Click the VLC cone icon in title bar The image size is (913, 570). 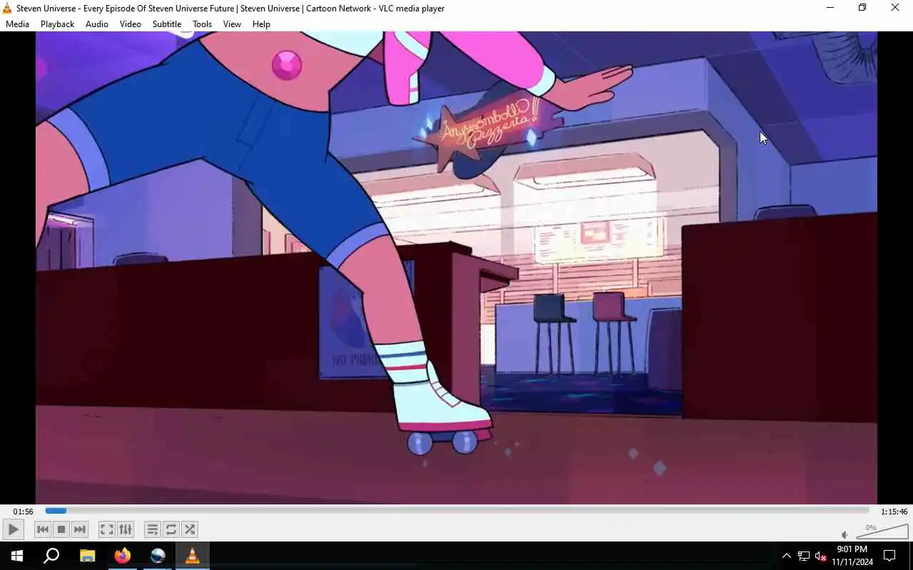point(8,9)
